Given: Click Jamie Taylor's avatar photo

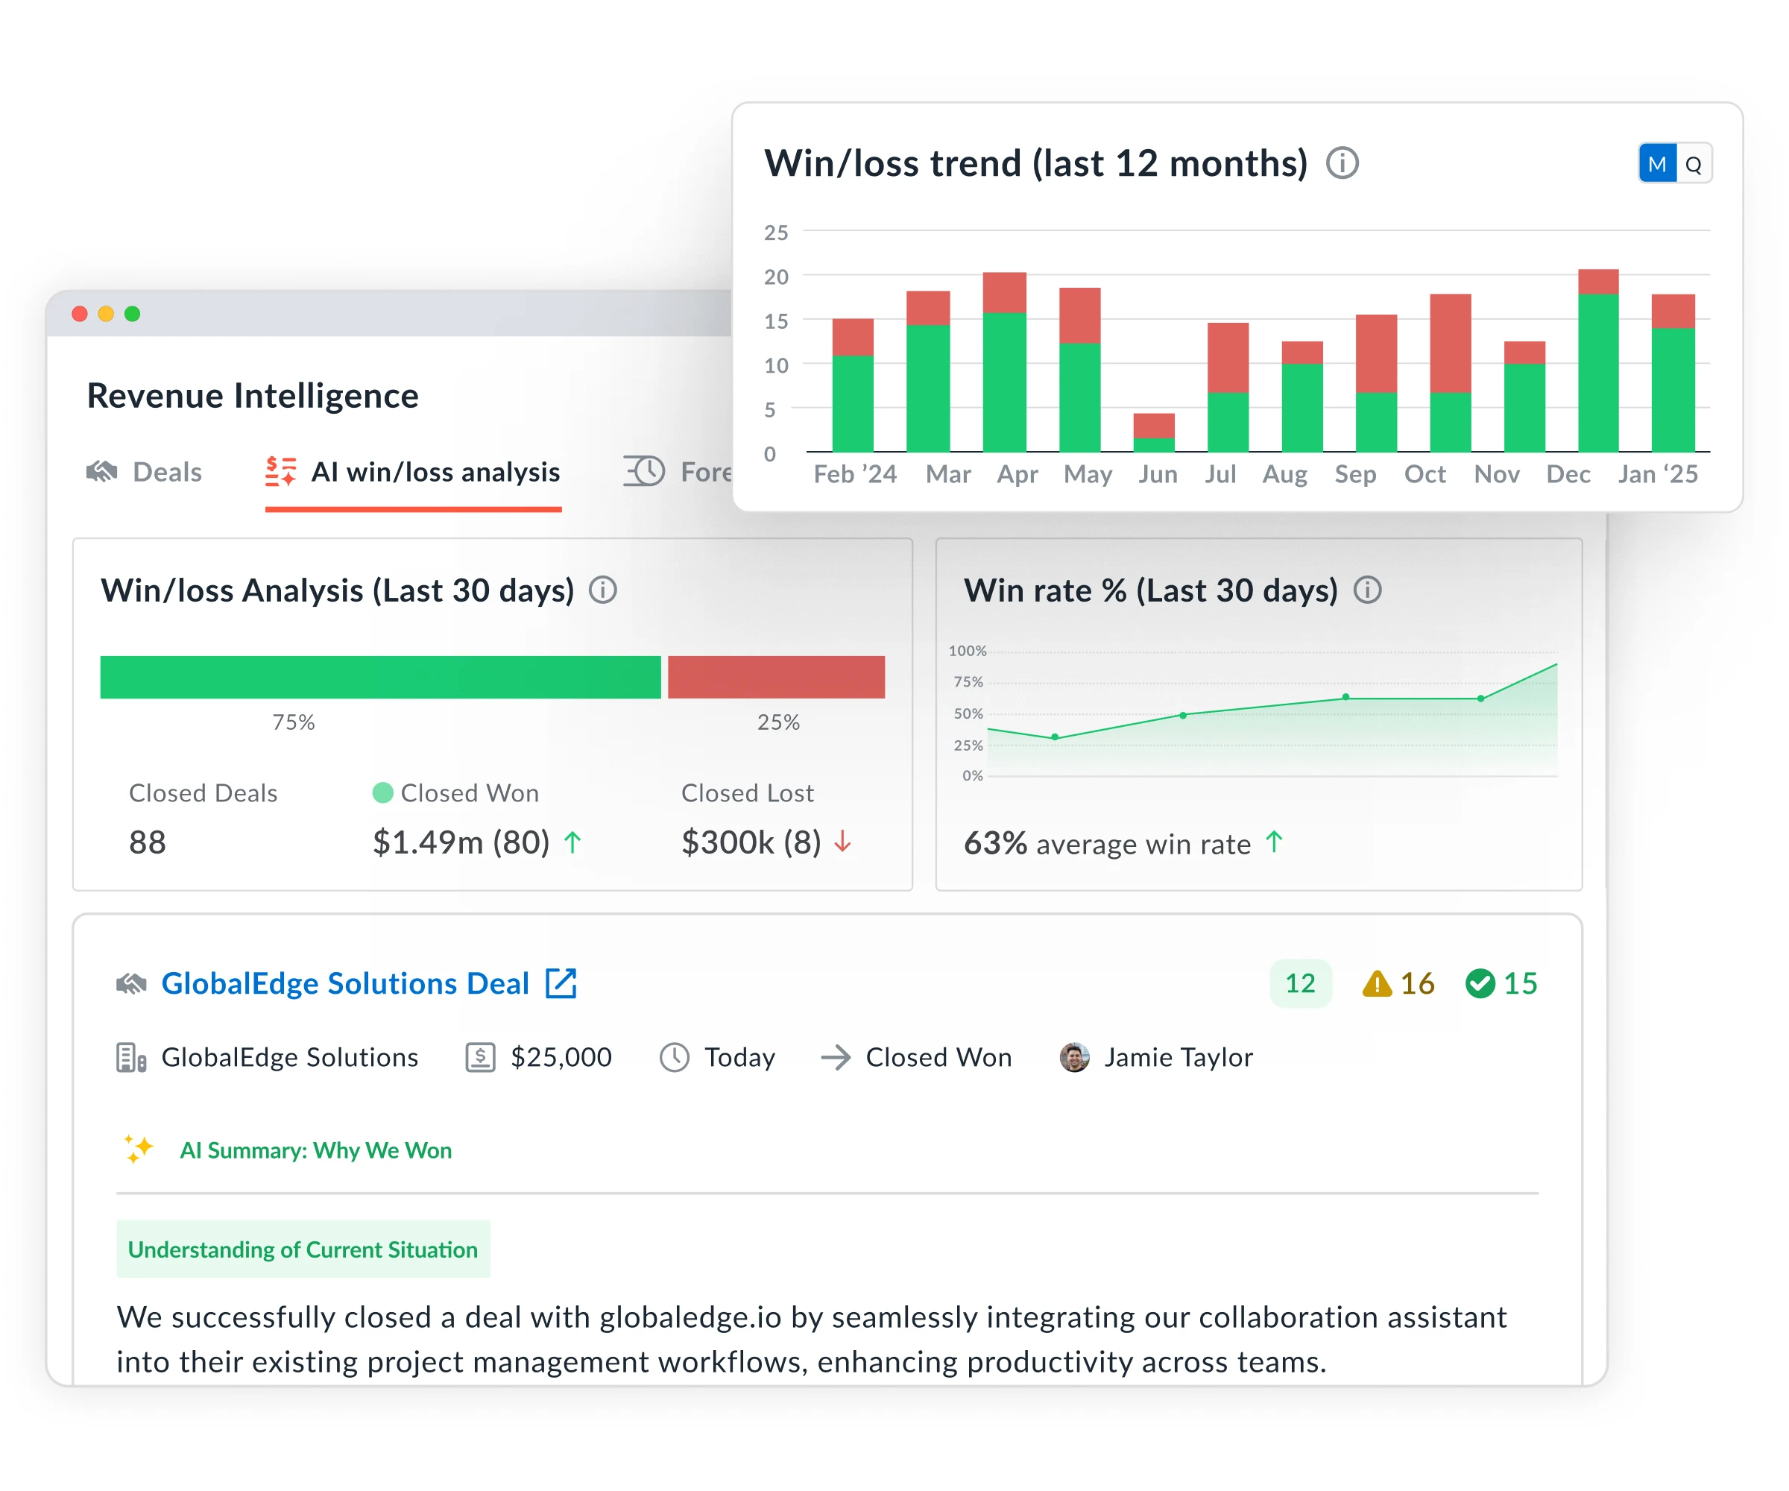Looking at the screenshot, I should click(x=1074, y=1057).
